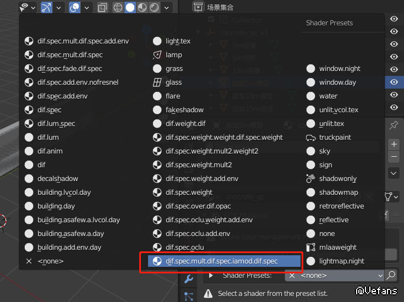Click the glass shader grid icon

(157, 83)
